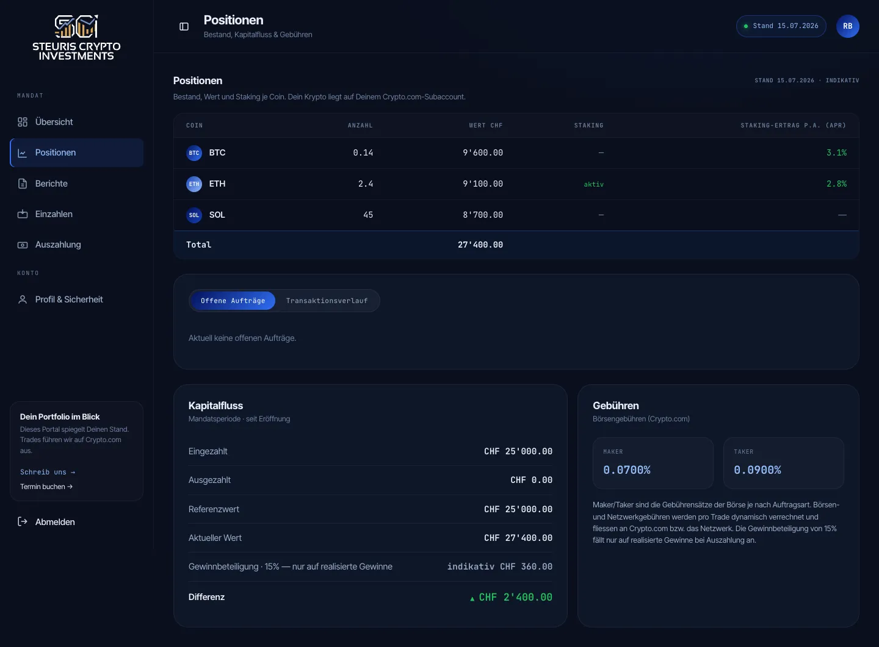Open the Übersicht menu item
Viewport: 879px width, 647px height.
[77, 122]
